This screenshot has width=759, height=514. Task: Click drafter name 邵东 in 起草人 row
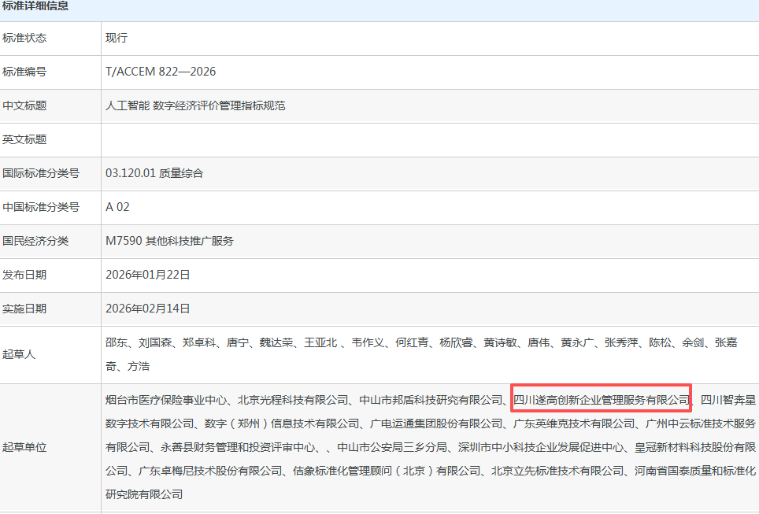tap(116, 343)
